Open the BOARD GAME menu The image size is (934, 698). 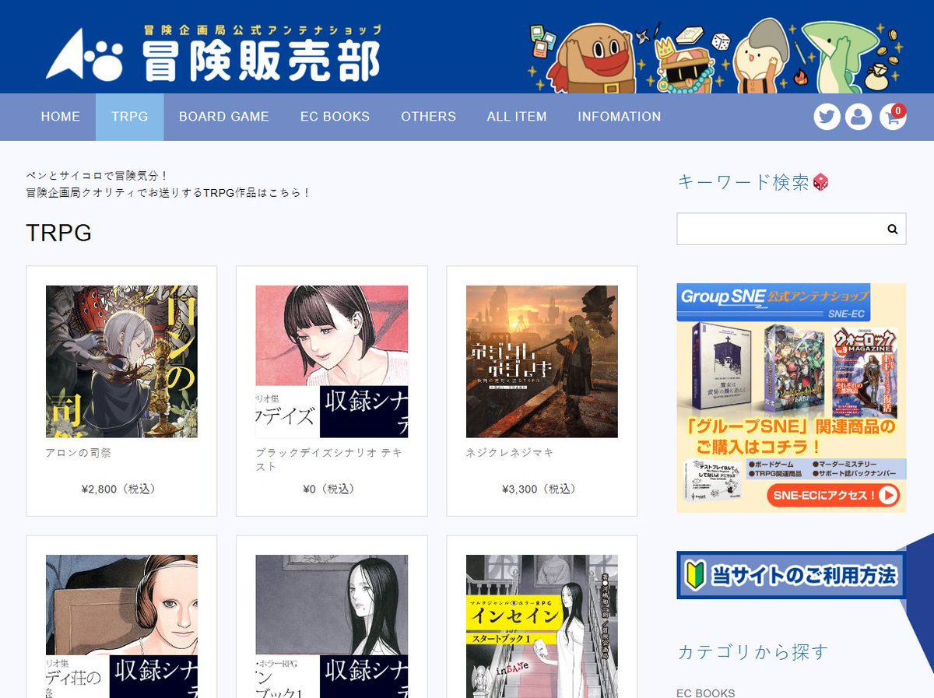224,117
